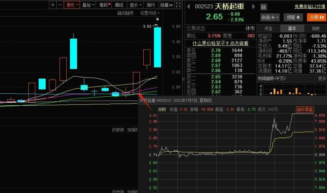The height and width of the screenshot is (193, 327).
Task: Select 卖二 price 2.67 row
Action: (220, 65)
